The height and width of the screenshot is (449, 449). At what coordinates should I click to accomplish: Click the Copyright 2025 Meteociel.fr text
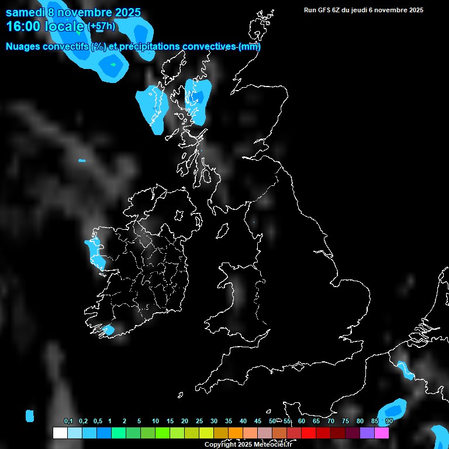(248, 444)
